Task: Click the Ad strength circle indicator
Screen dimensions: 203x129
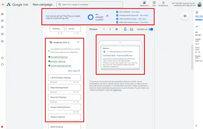Action: [x=90, y=17]
